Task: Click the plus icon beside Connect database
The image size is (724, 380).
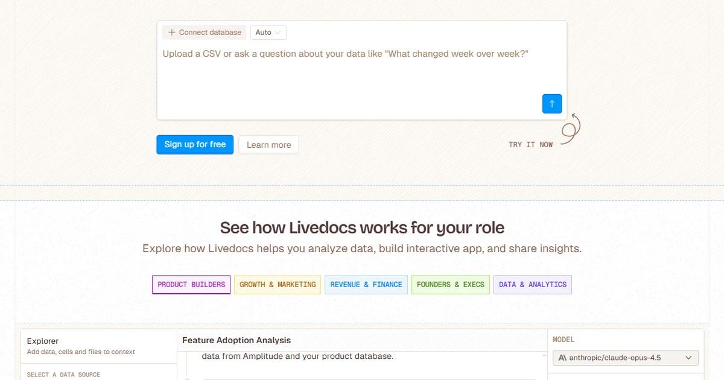Action: 171,32
